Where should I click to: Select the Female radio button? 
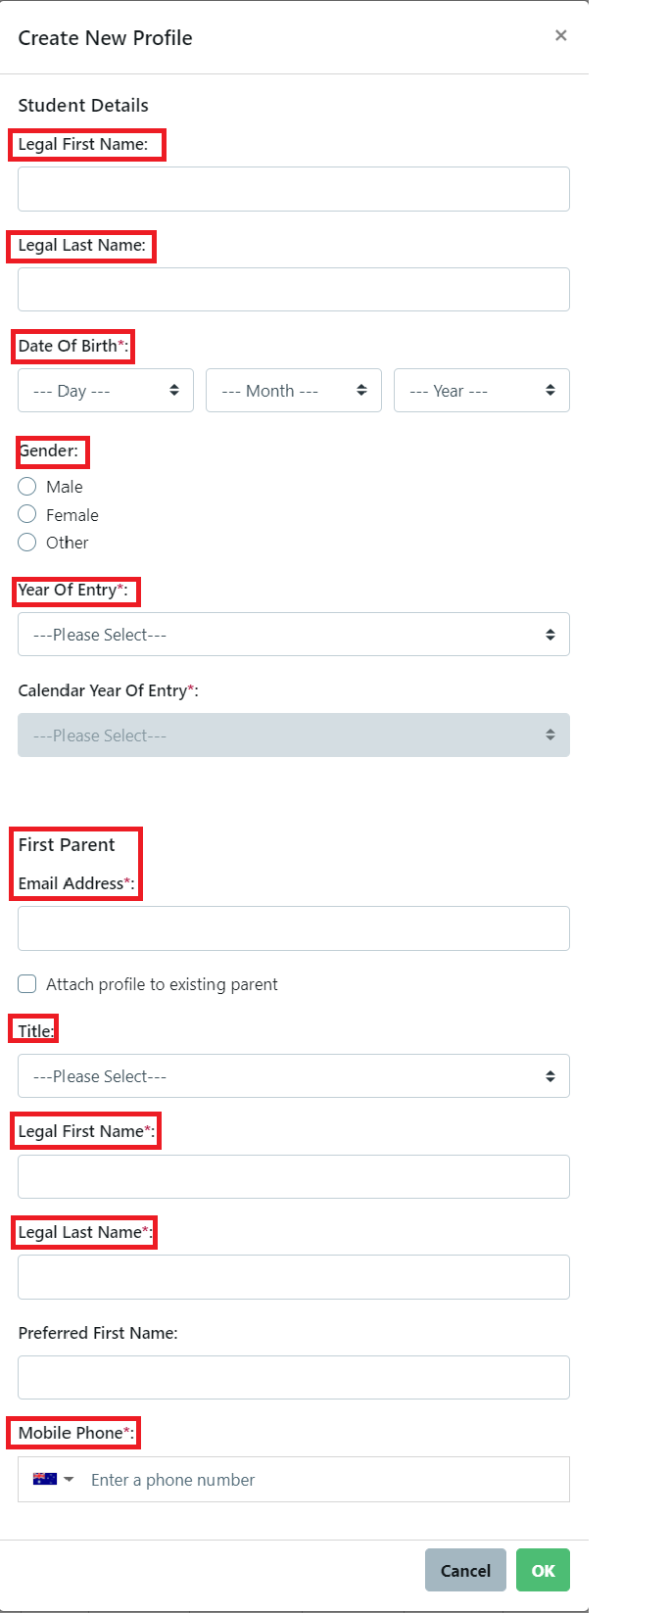point(26,514)
